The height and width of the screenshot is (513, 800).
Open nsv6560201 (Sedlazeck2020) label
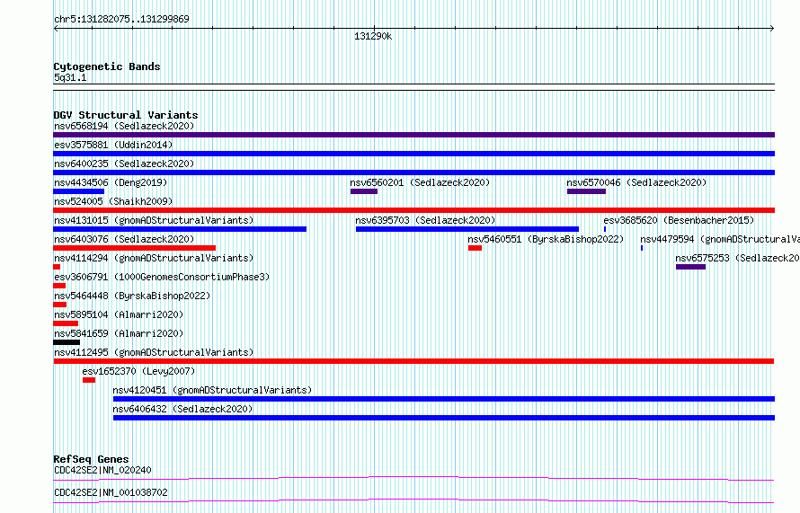tap(420, 182)
